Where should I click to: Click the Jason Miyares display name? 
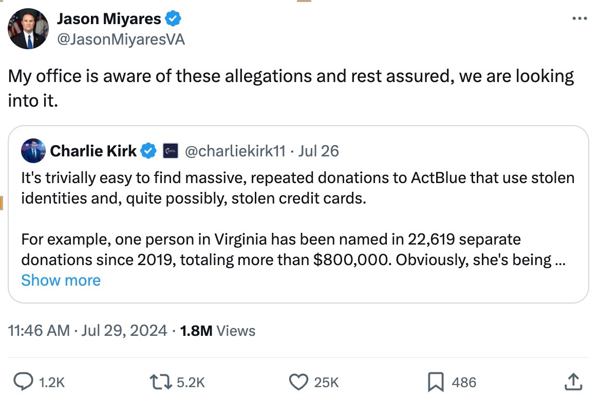click(108, 19)
